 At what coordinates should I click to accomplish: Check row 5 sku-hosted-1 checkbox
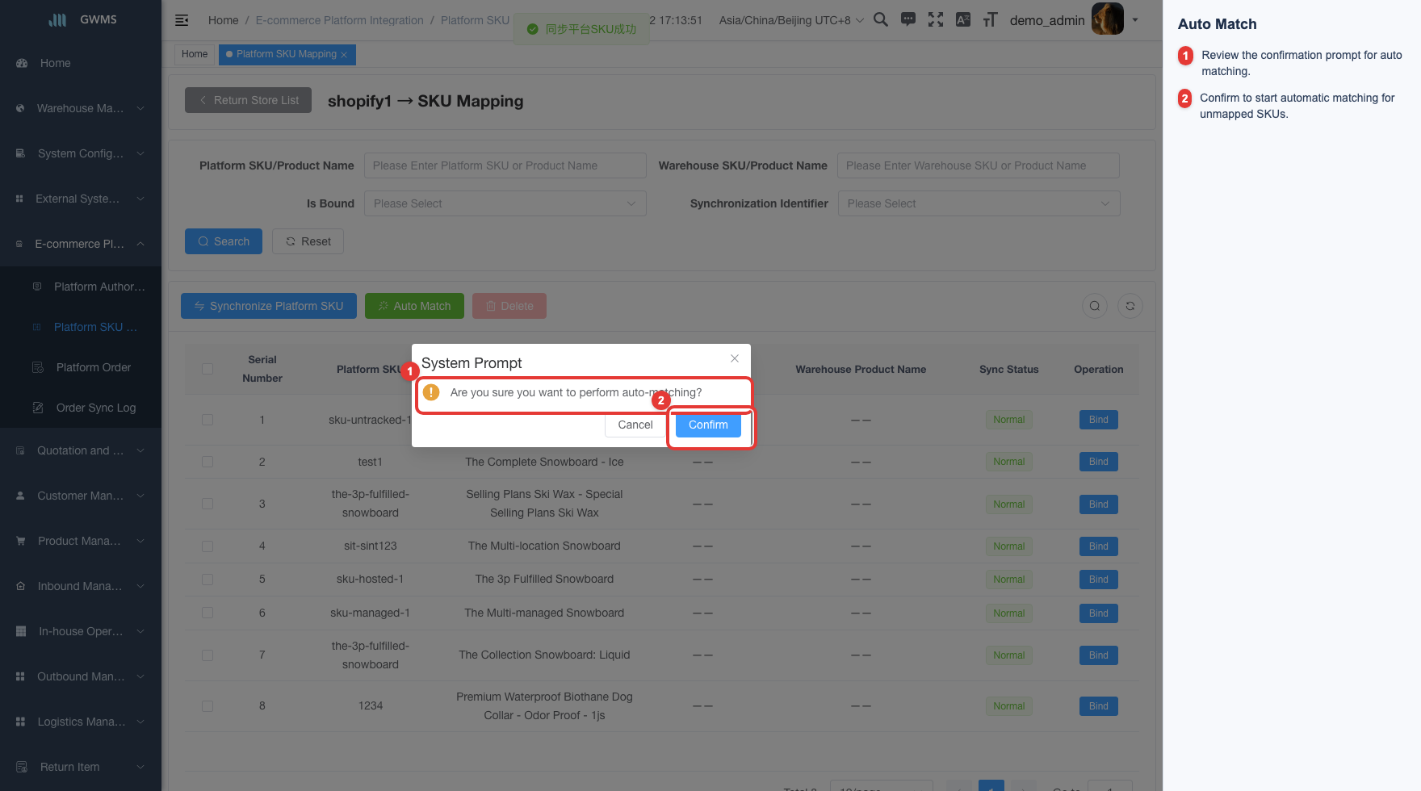click(207, 580)
